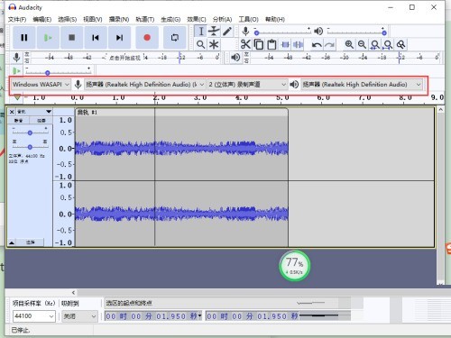
Task: Click the Cut scissors icon
Action: click(245, 44)
